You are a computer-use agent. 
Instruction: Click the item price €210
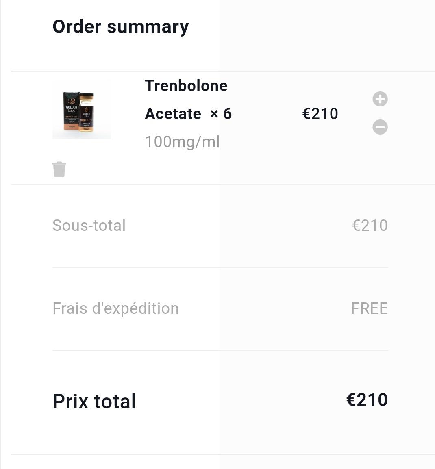320,114
